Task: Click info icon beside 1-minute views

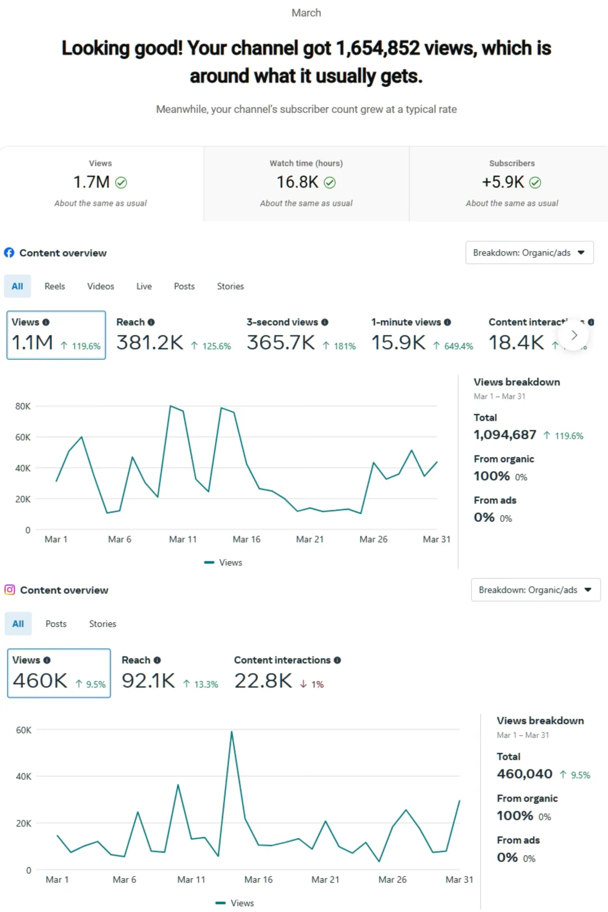Action: [x=448, y=323]
